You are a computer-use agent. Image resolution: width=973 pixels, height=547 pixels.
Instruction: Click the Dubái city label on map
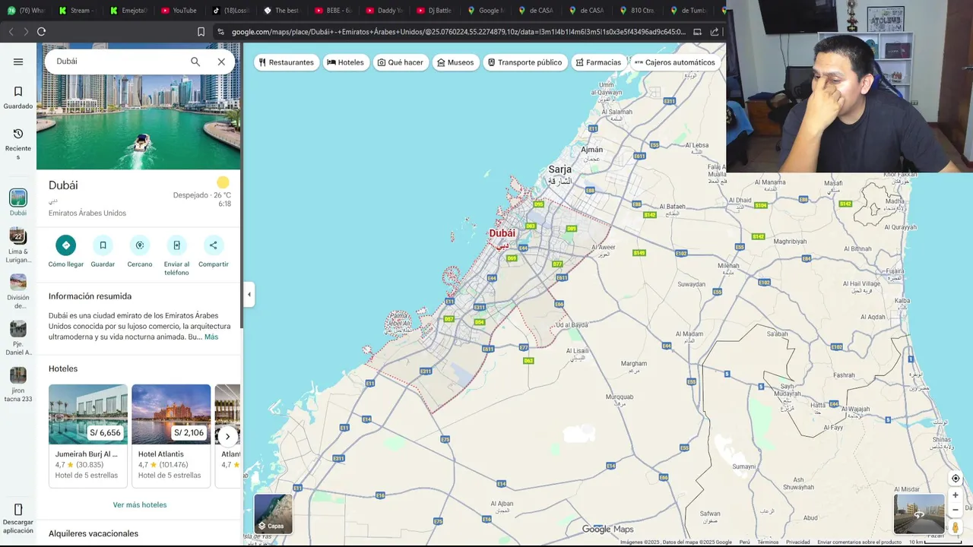tap(502, 233)
